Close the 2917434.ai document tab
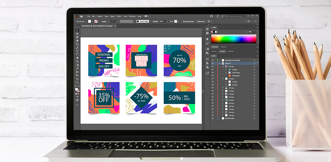The width and height of the screenshot is (331, 162). coord(115,26)
